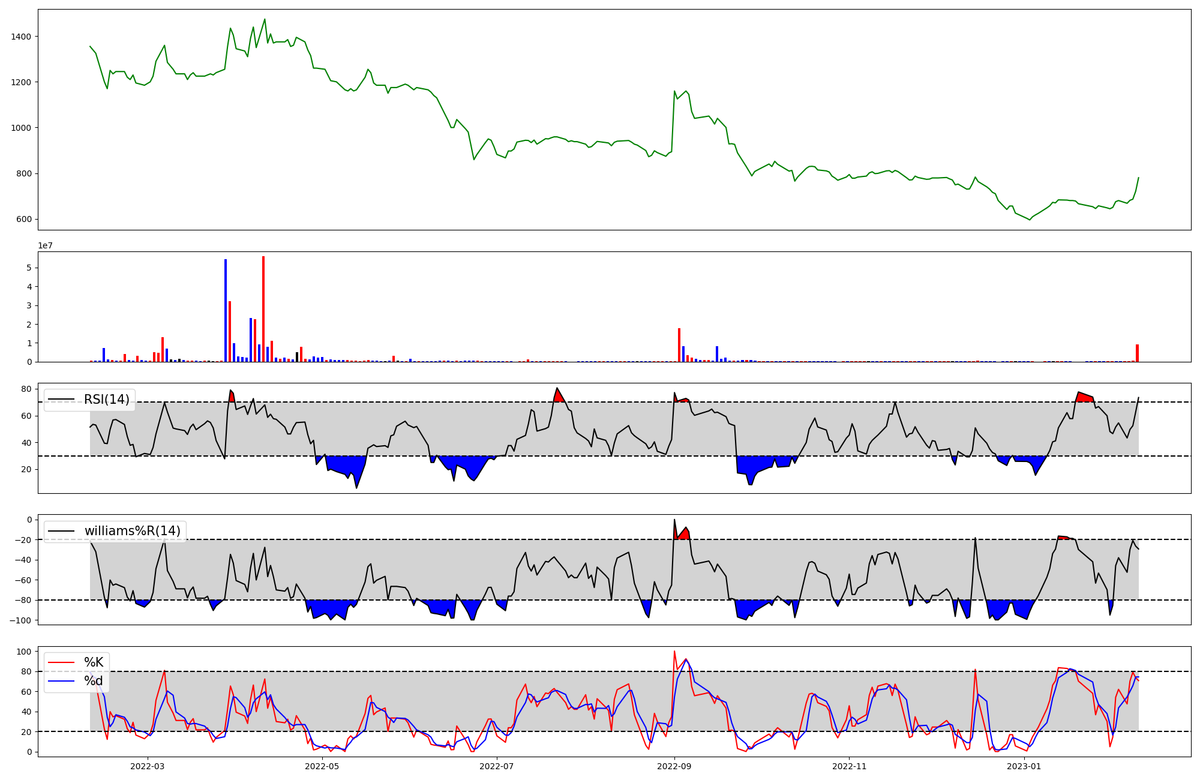The height and width of the screenshot is (780, 1200).
Task: Click the 2022-05 x-axis date label
Action: (322, 766)
